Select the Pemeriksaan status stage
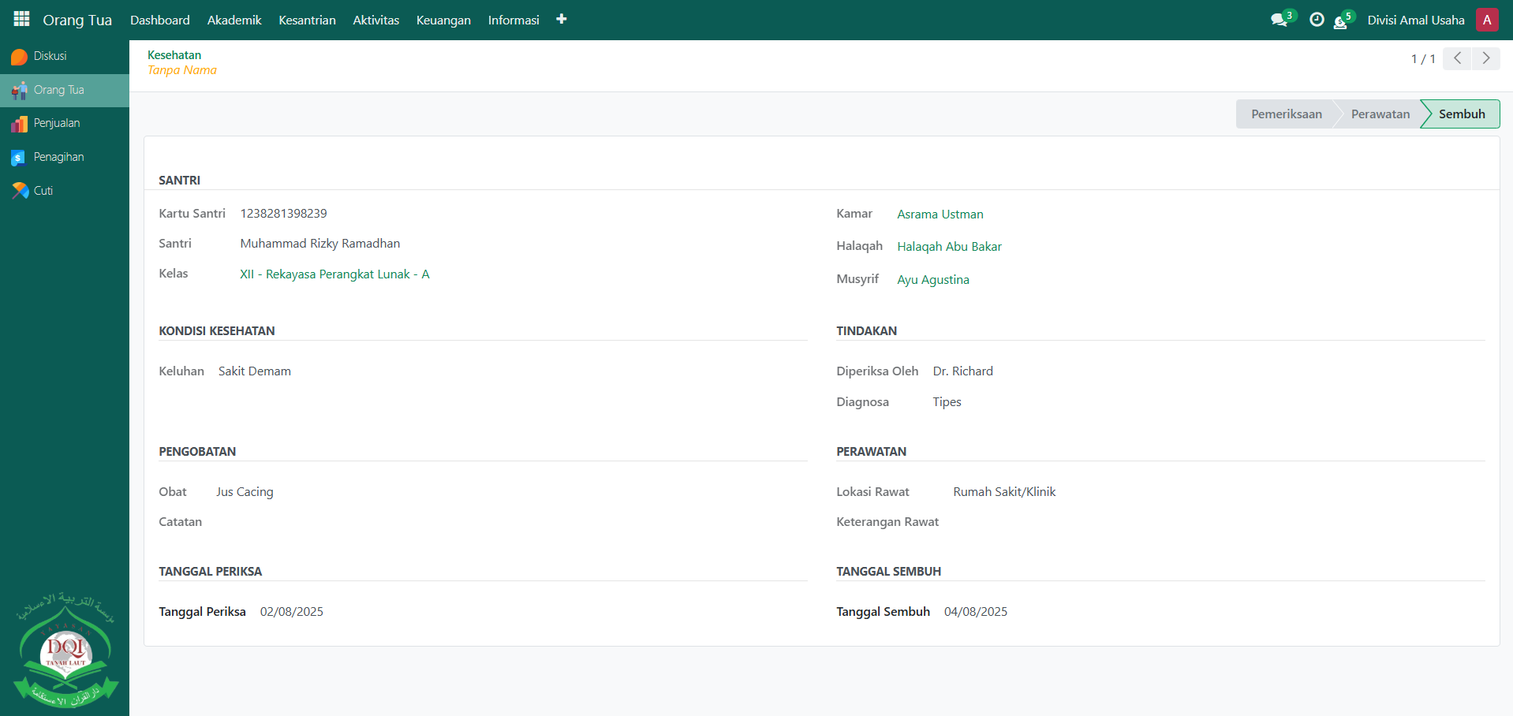This screenshot has height=716, width=1513. [1286, 114]
